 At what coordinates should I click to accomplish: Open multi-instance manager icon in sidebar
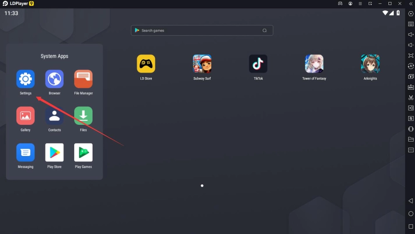(411, 76)
